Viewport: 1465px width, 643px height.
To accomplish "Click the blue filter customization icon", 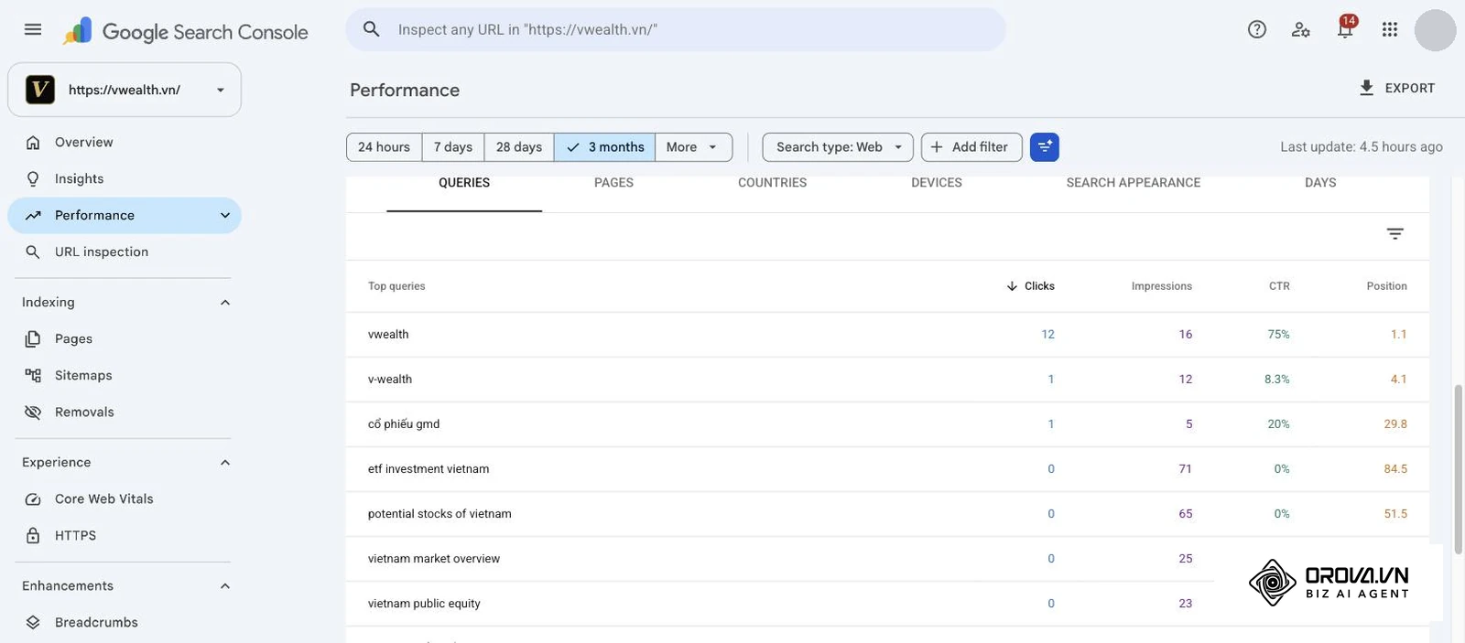I will tap(1045, 147).
